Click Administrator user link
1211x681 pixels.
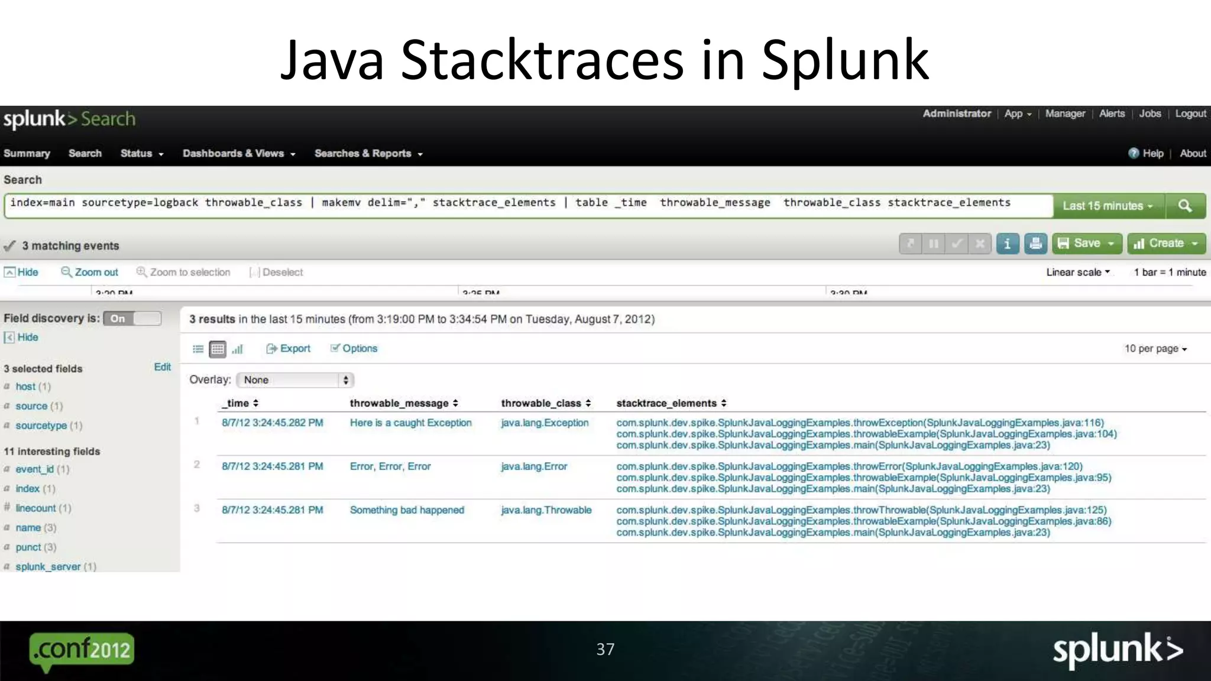tap(957, 113)
